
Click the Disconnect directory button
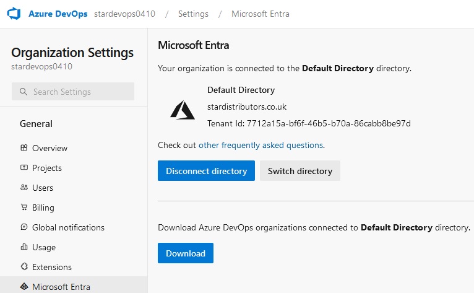pos(206,171)
